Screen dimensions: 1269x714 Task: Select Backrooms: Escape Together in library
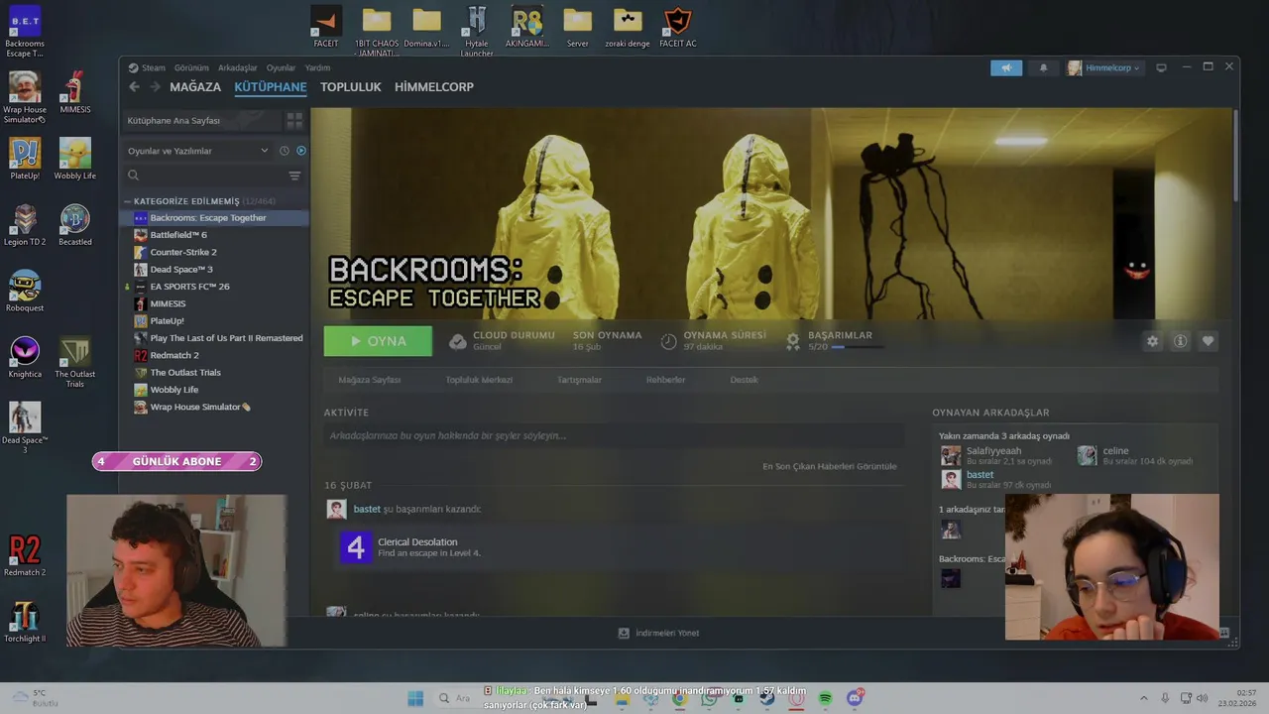[215, 218]
